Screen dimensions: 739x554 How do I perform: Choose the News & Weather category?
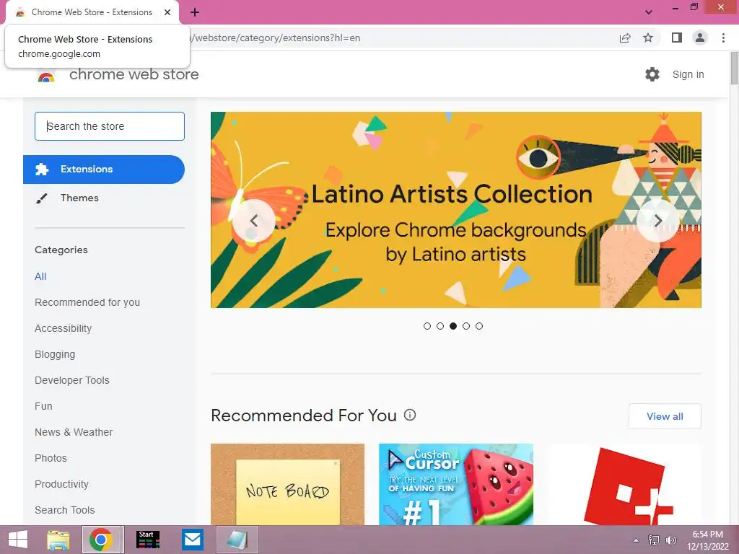74,432
